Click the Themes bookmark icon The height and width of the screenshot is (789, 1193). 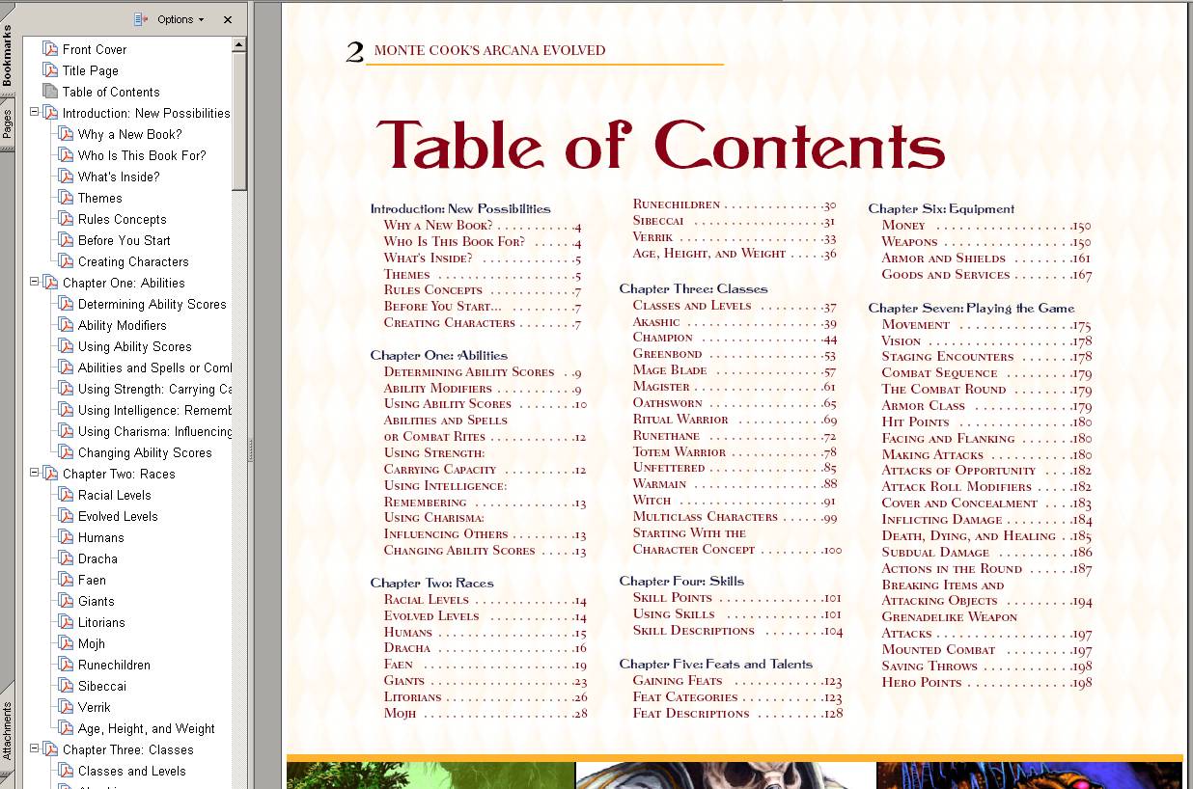(66, 198)
